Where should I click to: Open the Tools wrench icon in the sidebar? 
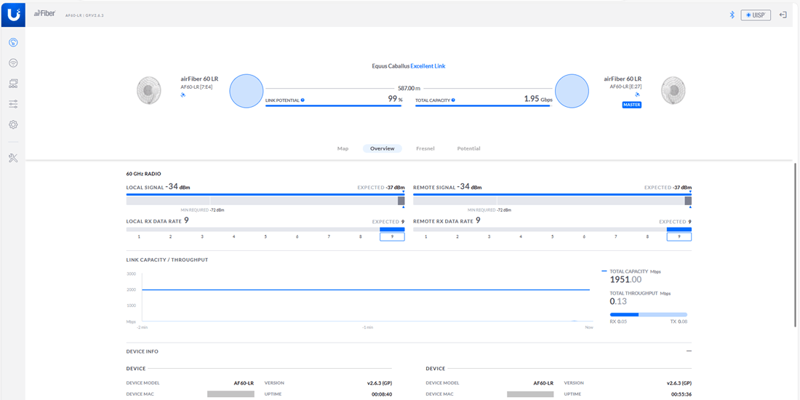click(13, 158)
